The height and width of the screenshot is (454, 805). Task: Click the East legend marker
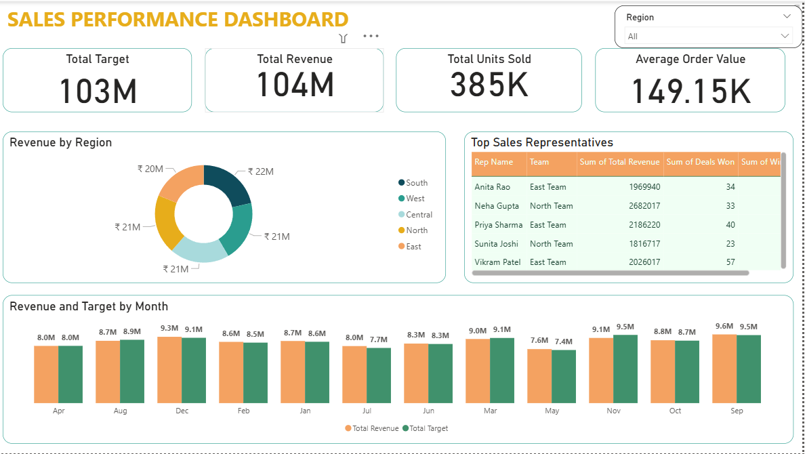coord(402,247)
